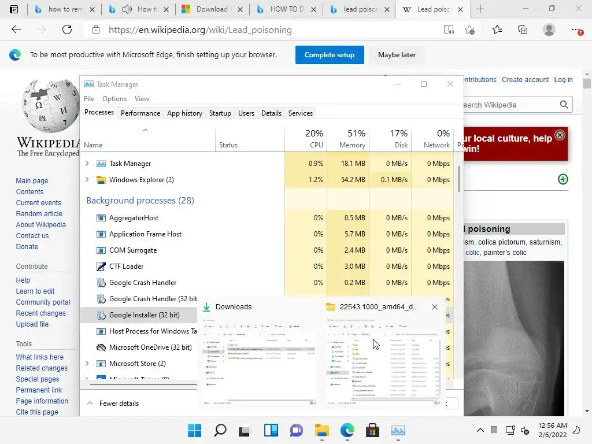592x444 pixels.
Task: Open the Edge profile avatar
Action: click(x=549, y=29)
